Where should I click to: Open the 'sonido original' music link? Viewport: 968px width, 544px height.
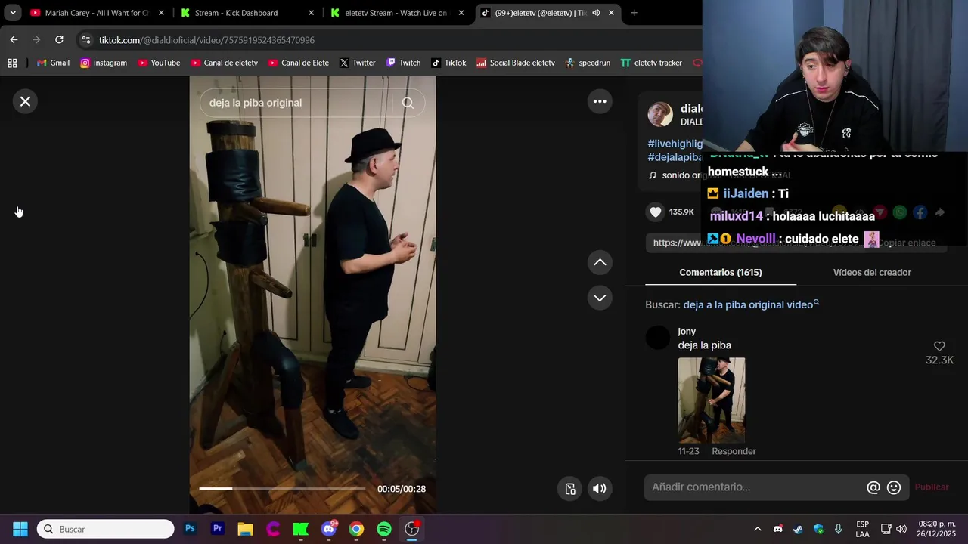pyautogui.click(x=681, y=175)
